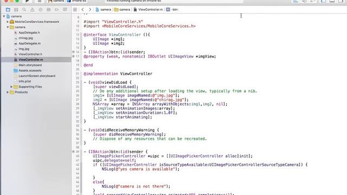Select the Products folder row

[x=36, y=92]
